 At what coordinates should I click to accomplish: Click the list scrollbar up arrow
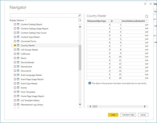[80, 27]
